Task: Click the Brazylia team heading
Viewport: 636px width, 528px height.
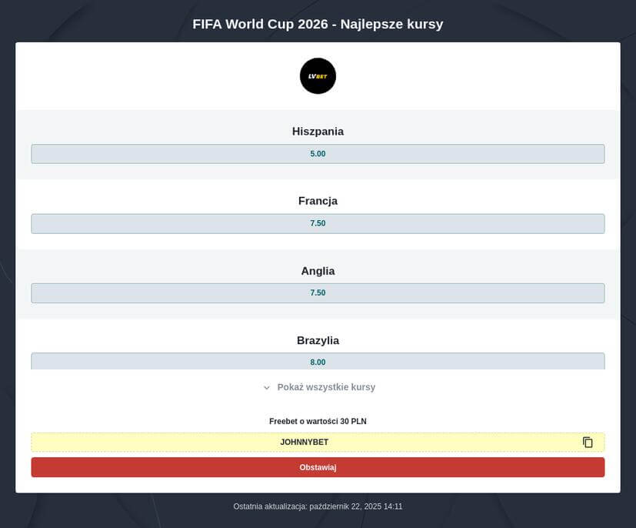Action: click(318, 340)
